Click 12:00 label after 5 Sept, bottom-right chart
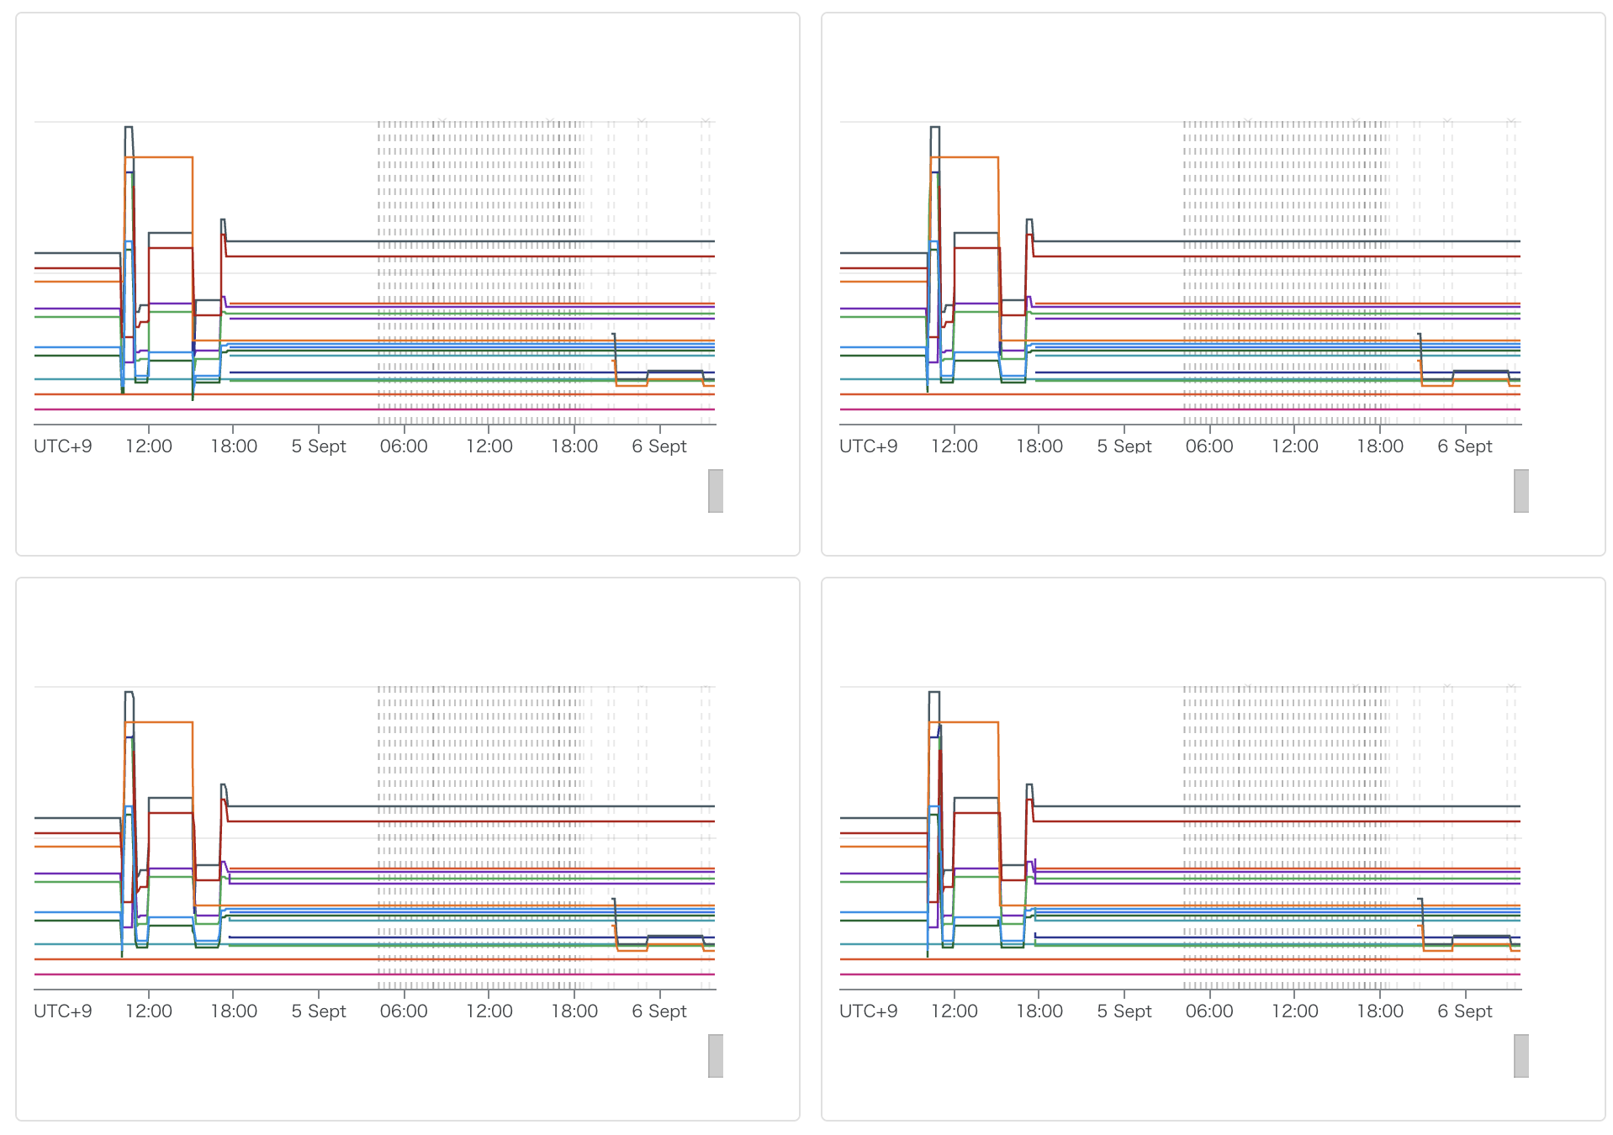The width and height of the screenshot is (1613, 1135). (x=1295, y=1011)
